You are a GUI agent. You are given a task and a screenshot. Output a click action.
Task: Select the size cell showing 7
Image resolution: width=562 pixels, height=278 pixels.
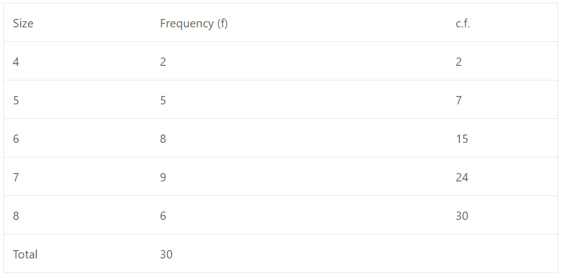(16, 177)
